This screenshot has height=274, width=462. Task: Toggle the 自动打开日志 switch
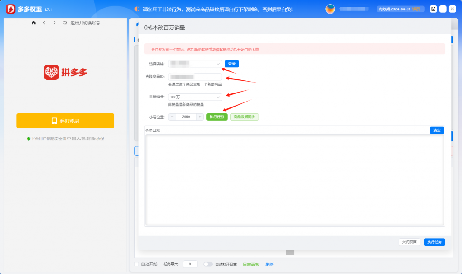pos(208,264)
